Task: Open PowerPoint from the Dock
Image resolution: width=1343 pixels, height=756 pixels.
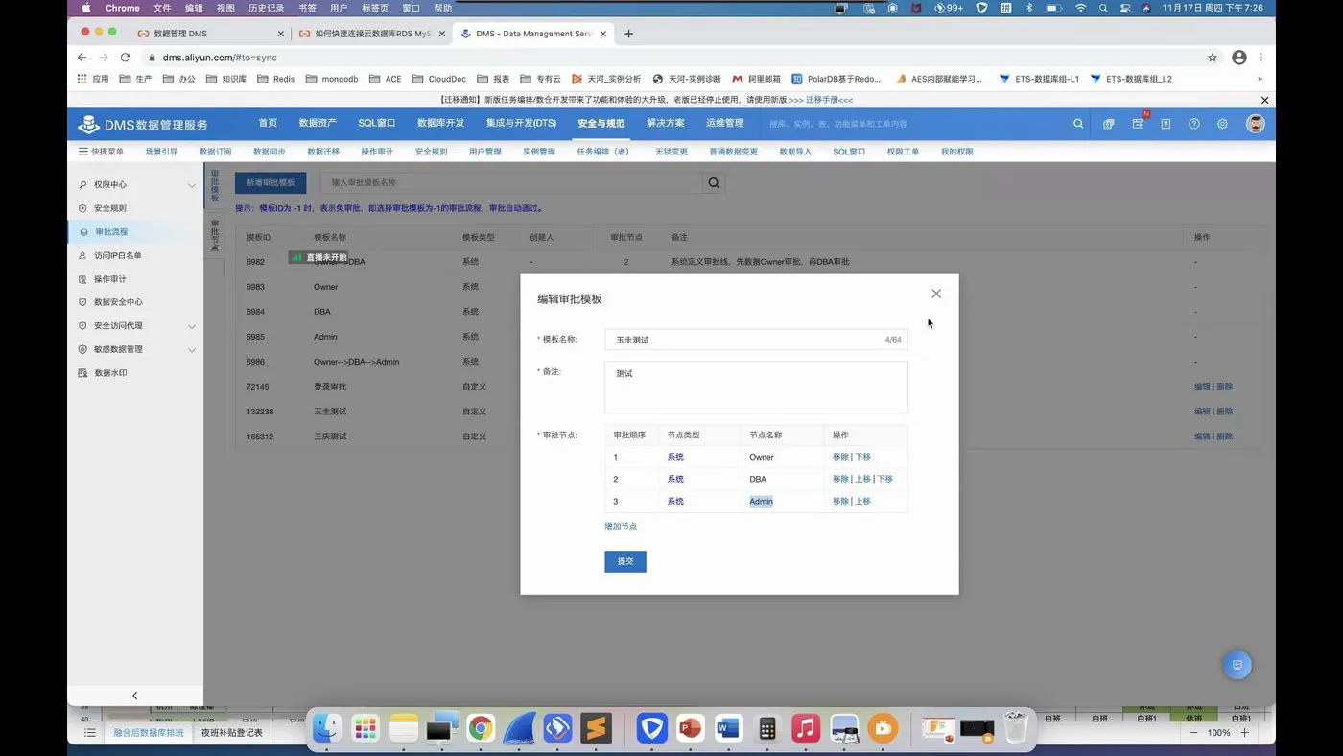Action: tap(690, 728)
